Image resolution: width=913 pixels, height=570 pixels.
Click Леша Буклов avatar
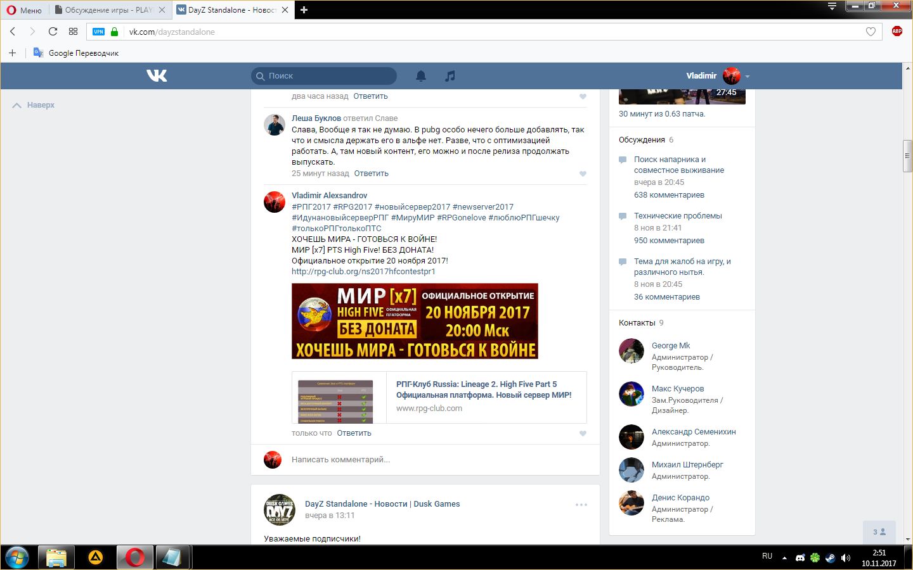[275, 125]
